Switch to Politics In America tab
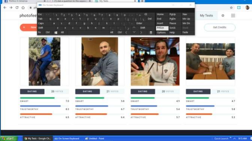 [x=25, y=1]
